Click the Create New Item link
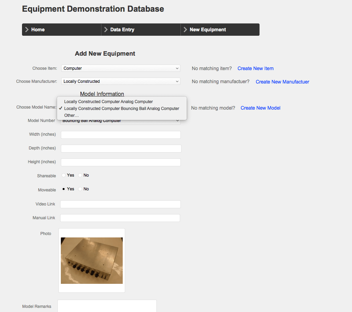 pyautogui.click(x=255, y=68)
